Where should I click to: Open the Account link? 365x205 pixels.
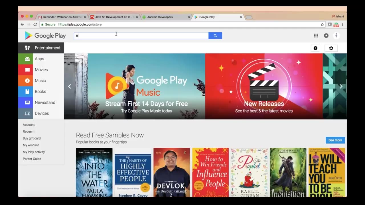click(x=29, y=125)
